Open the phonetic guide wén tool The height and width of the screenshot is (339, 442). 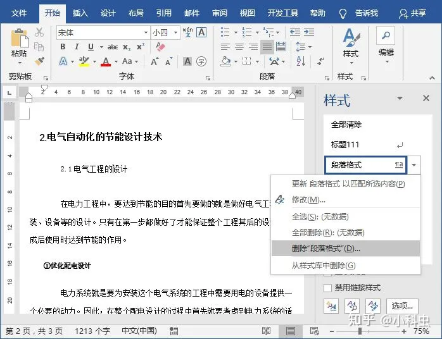click(x=187, y=32)
